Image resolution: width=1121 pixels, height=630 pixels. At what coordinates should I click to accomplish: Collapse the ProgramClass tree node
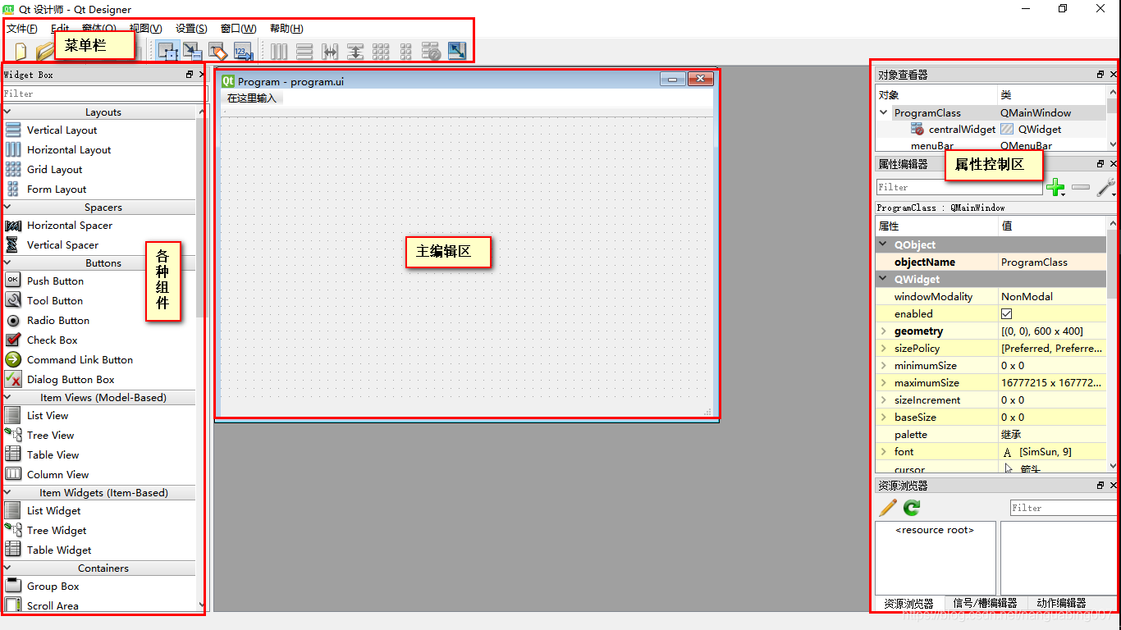884,112
